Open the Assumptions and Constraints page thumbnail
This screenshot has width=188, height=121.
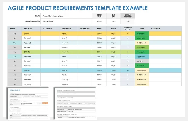pyautogui.click(x=76, y=104)
